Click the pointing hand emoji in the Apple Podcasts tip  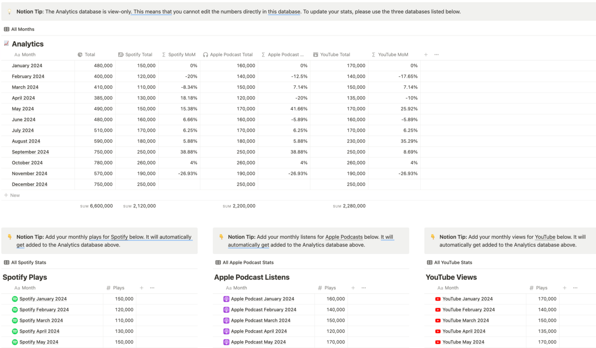[221, 237]
